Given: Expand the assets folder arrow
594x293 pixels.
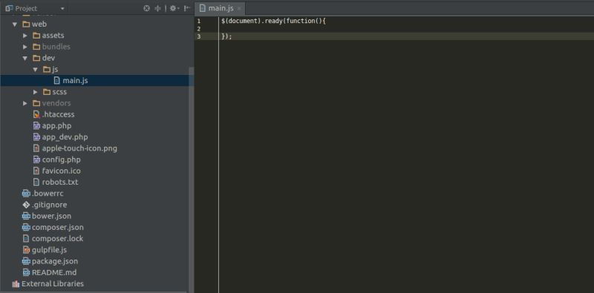Looking at the screenshot, I should click(25, 36).
